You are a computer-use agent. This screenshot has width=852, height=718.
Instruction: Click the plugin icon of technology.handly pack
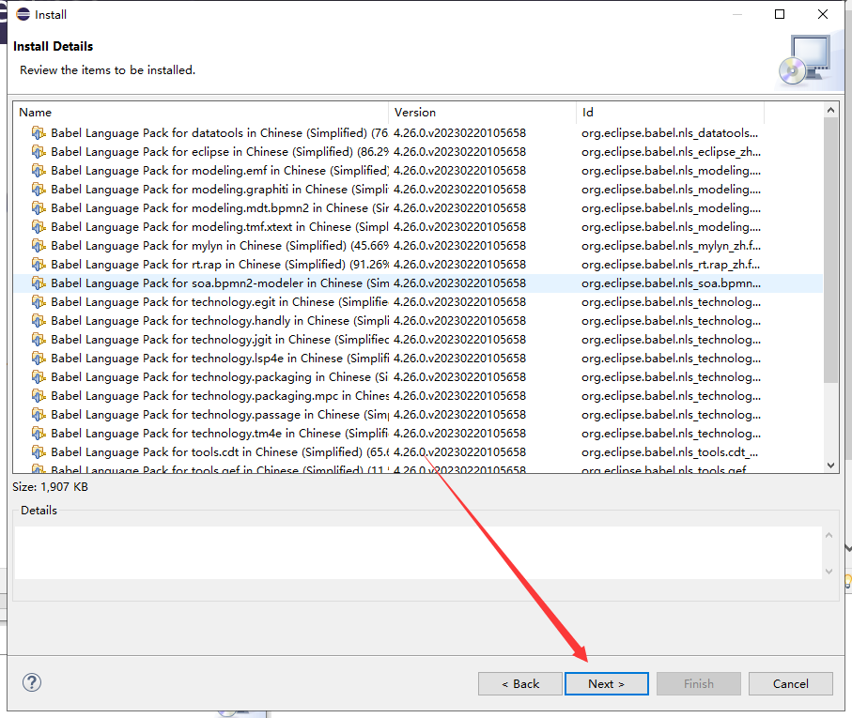point(39,321)
